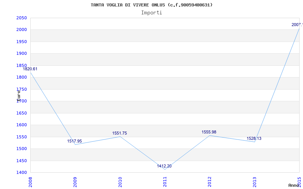
Task: Click the 1900 y-axis value
Action: point(22,54)
